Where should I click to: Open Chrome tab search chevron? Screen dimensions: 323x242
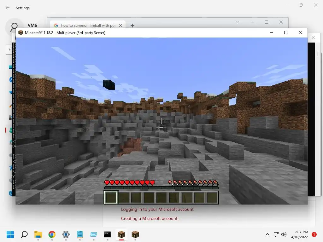tap(238, 22)
